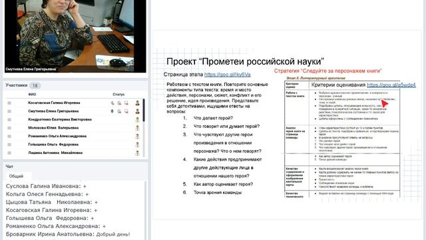Click chat message from Романенко Ольга Александровна
The width and height of the screenshot is (426, 240).
[56, 226]
